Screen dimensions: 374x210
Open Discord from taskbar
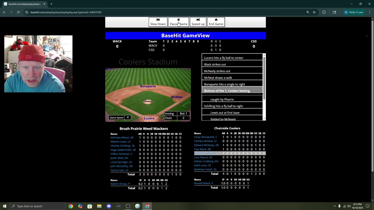coord(109,206)
